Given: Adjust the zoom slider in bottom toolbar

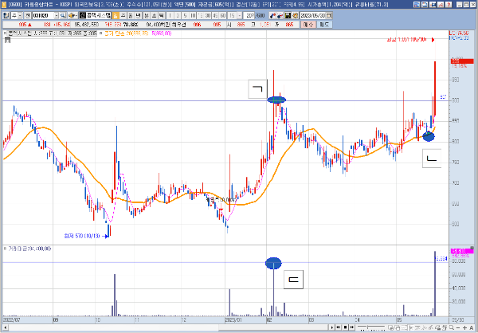Looking at the screenshot, I should pyautogui.click(x=367, y=327).
